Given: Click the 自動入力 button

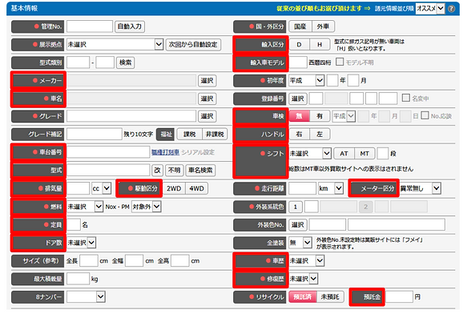Looking at the screenshot, I should pos(130,26).
